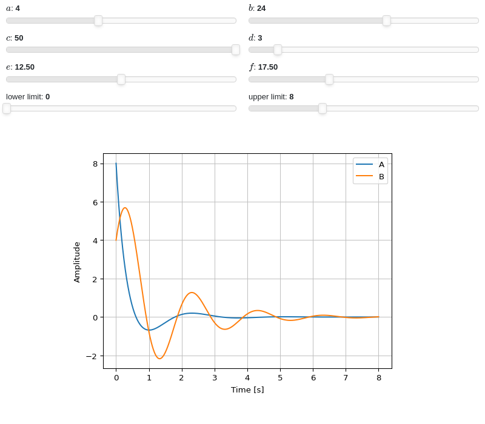Viewport: 485px width, 424px height.
Task: Click the empty track right of a's handle
Action: pos(169,21)
